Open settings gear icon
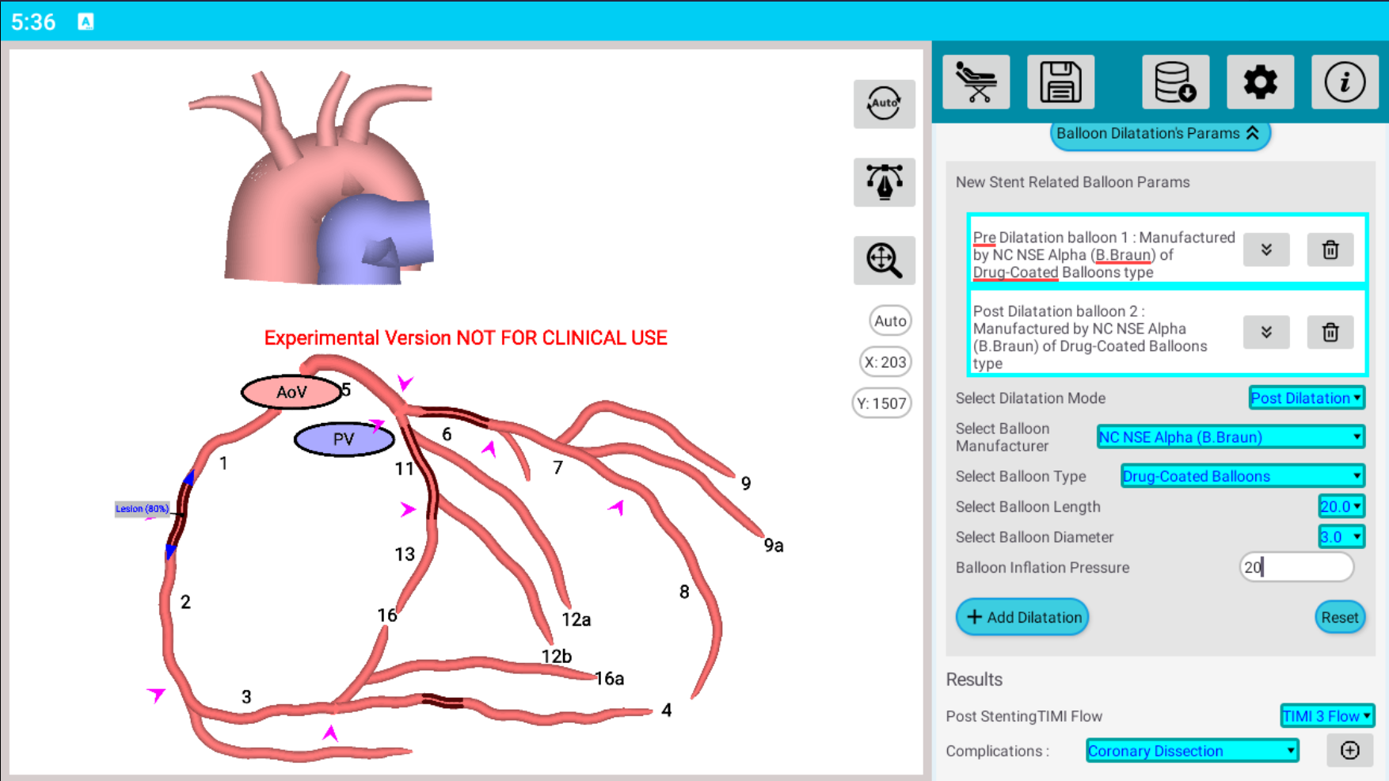Image resolution: width=1389 pixels, height=781 pixels. [x=1260, y=82]
